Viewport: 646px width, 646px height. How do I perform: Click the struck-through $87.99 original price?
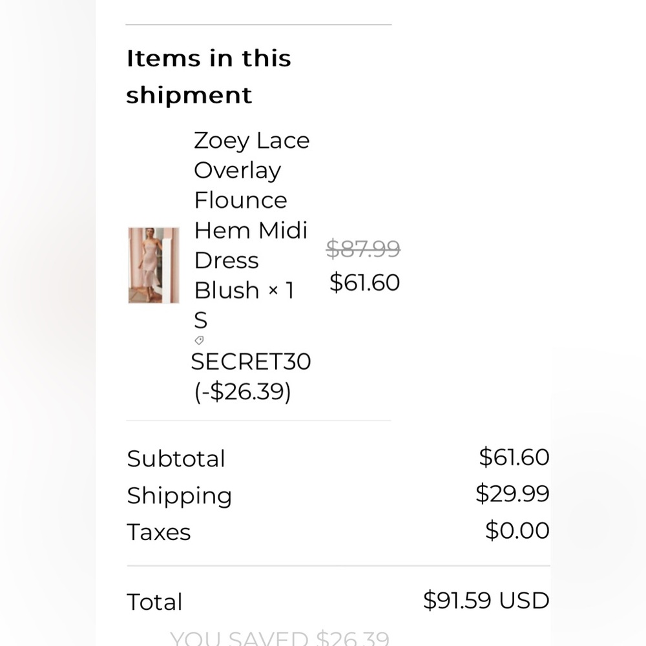363,249
